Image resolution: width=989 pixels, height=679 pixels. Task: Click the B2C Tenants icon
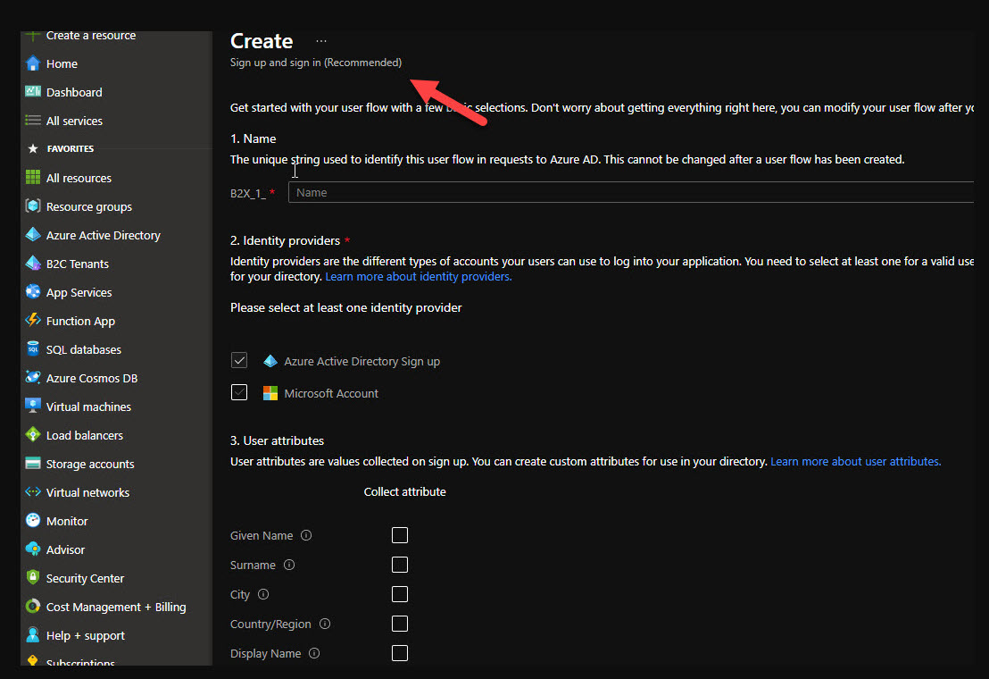33,264
